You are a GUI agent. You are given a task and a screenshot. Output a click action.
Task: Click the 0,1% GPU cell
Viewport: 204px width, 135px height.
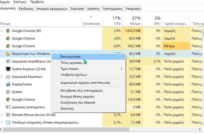tap(152, 61)
